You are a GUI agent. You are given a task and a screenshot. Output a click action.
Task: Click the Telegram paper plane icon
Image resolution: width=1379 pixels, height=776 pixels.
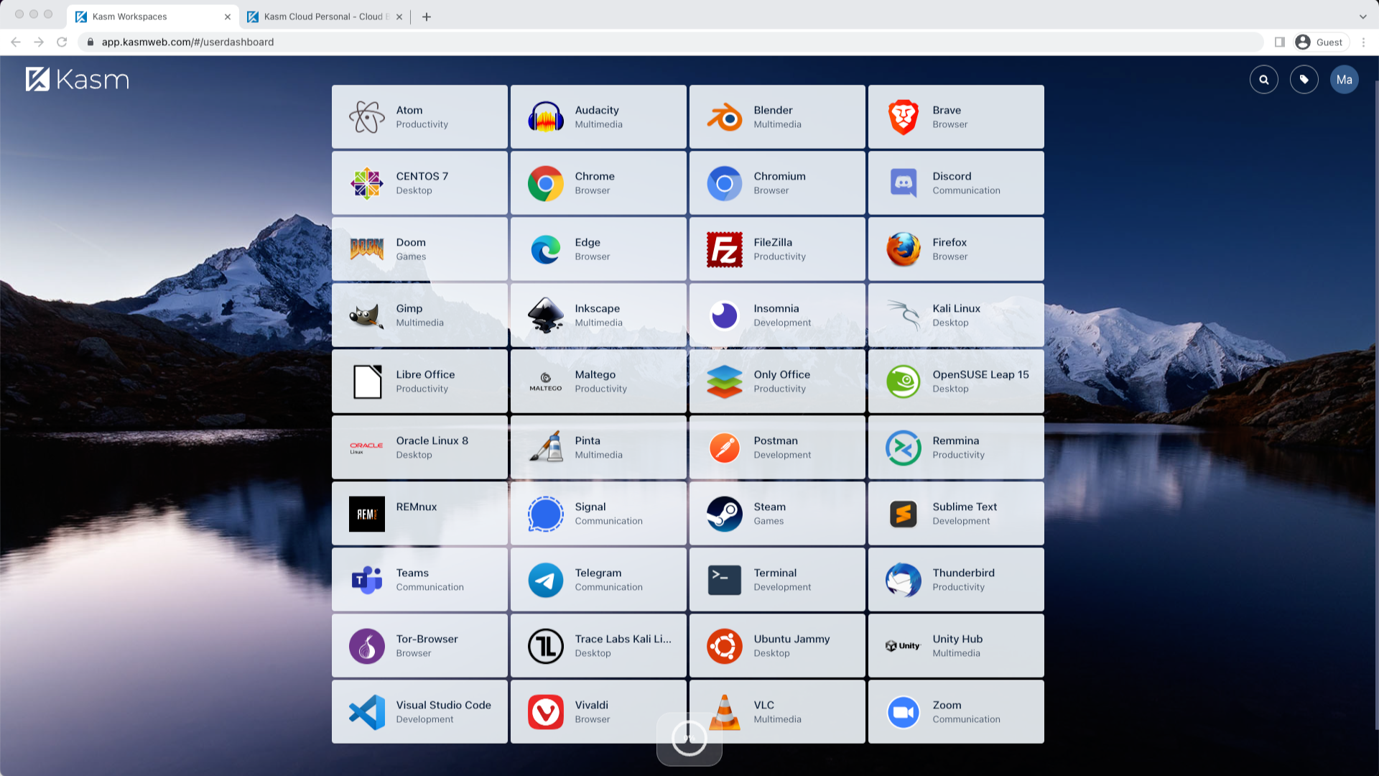click(x=545, y=580)
